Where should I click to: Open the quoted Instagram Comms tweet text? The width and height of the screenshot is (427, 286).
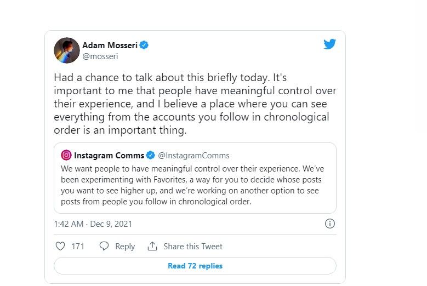(192, 185)
